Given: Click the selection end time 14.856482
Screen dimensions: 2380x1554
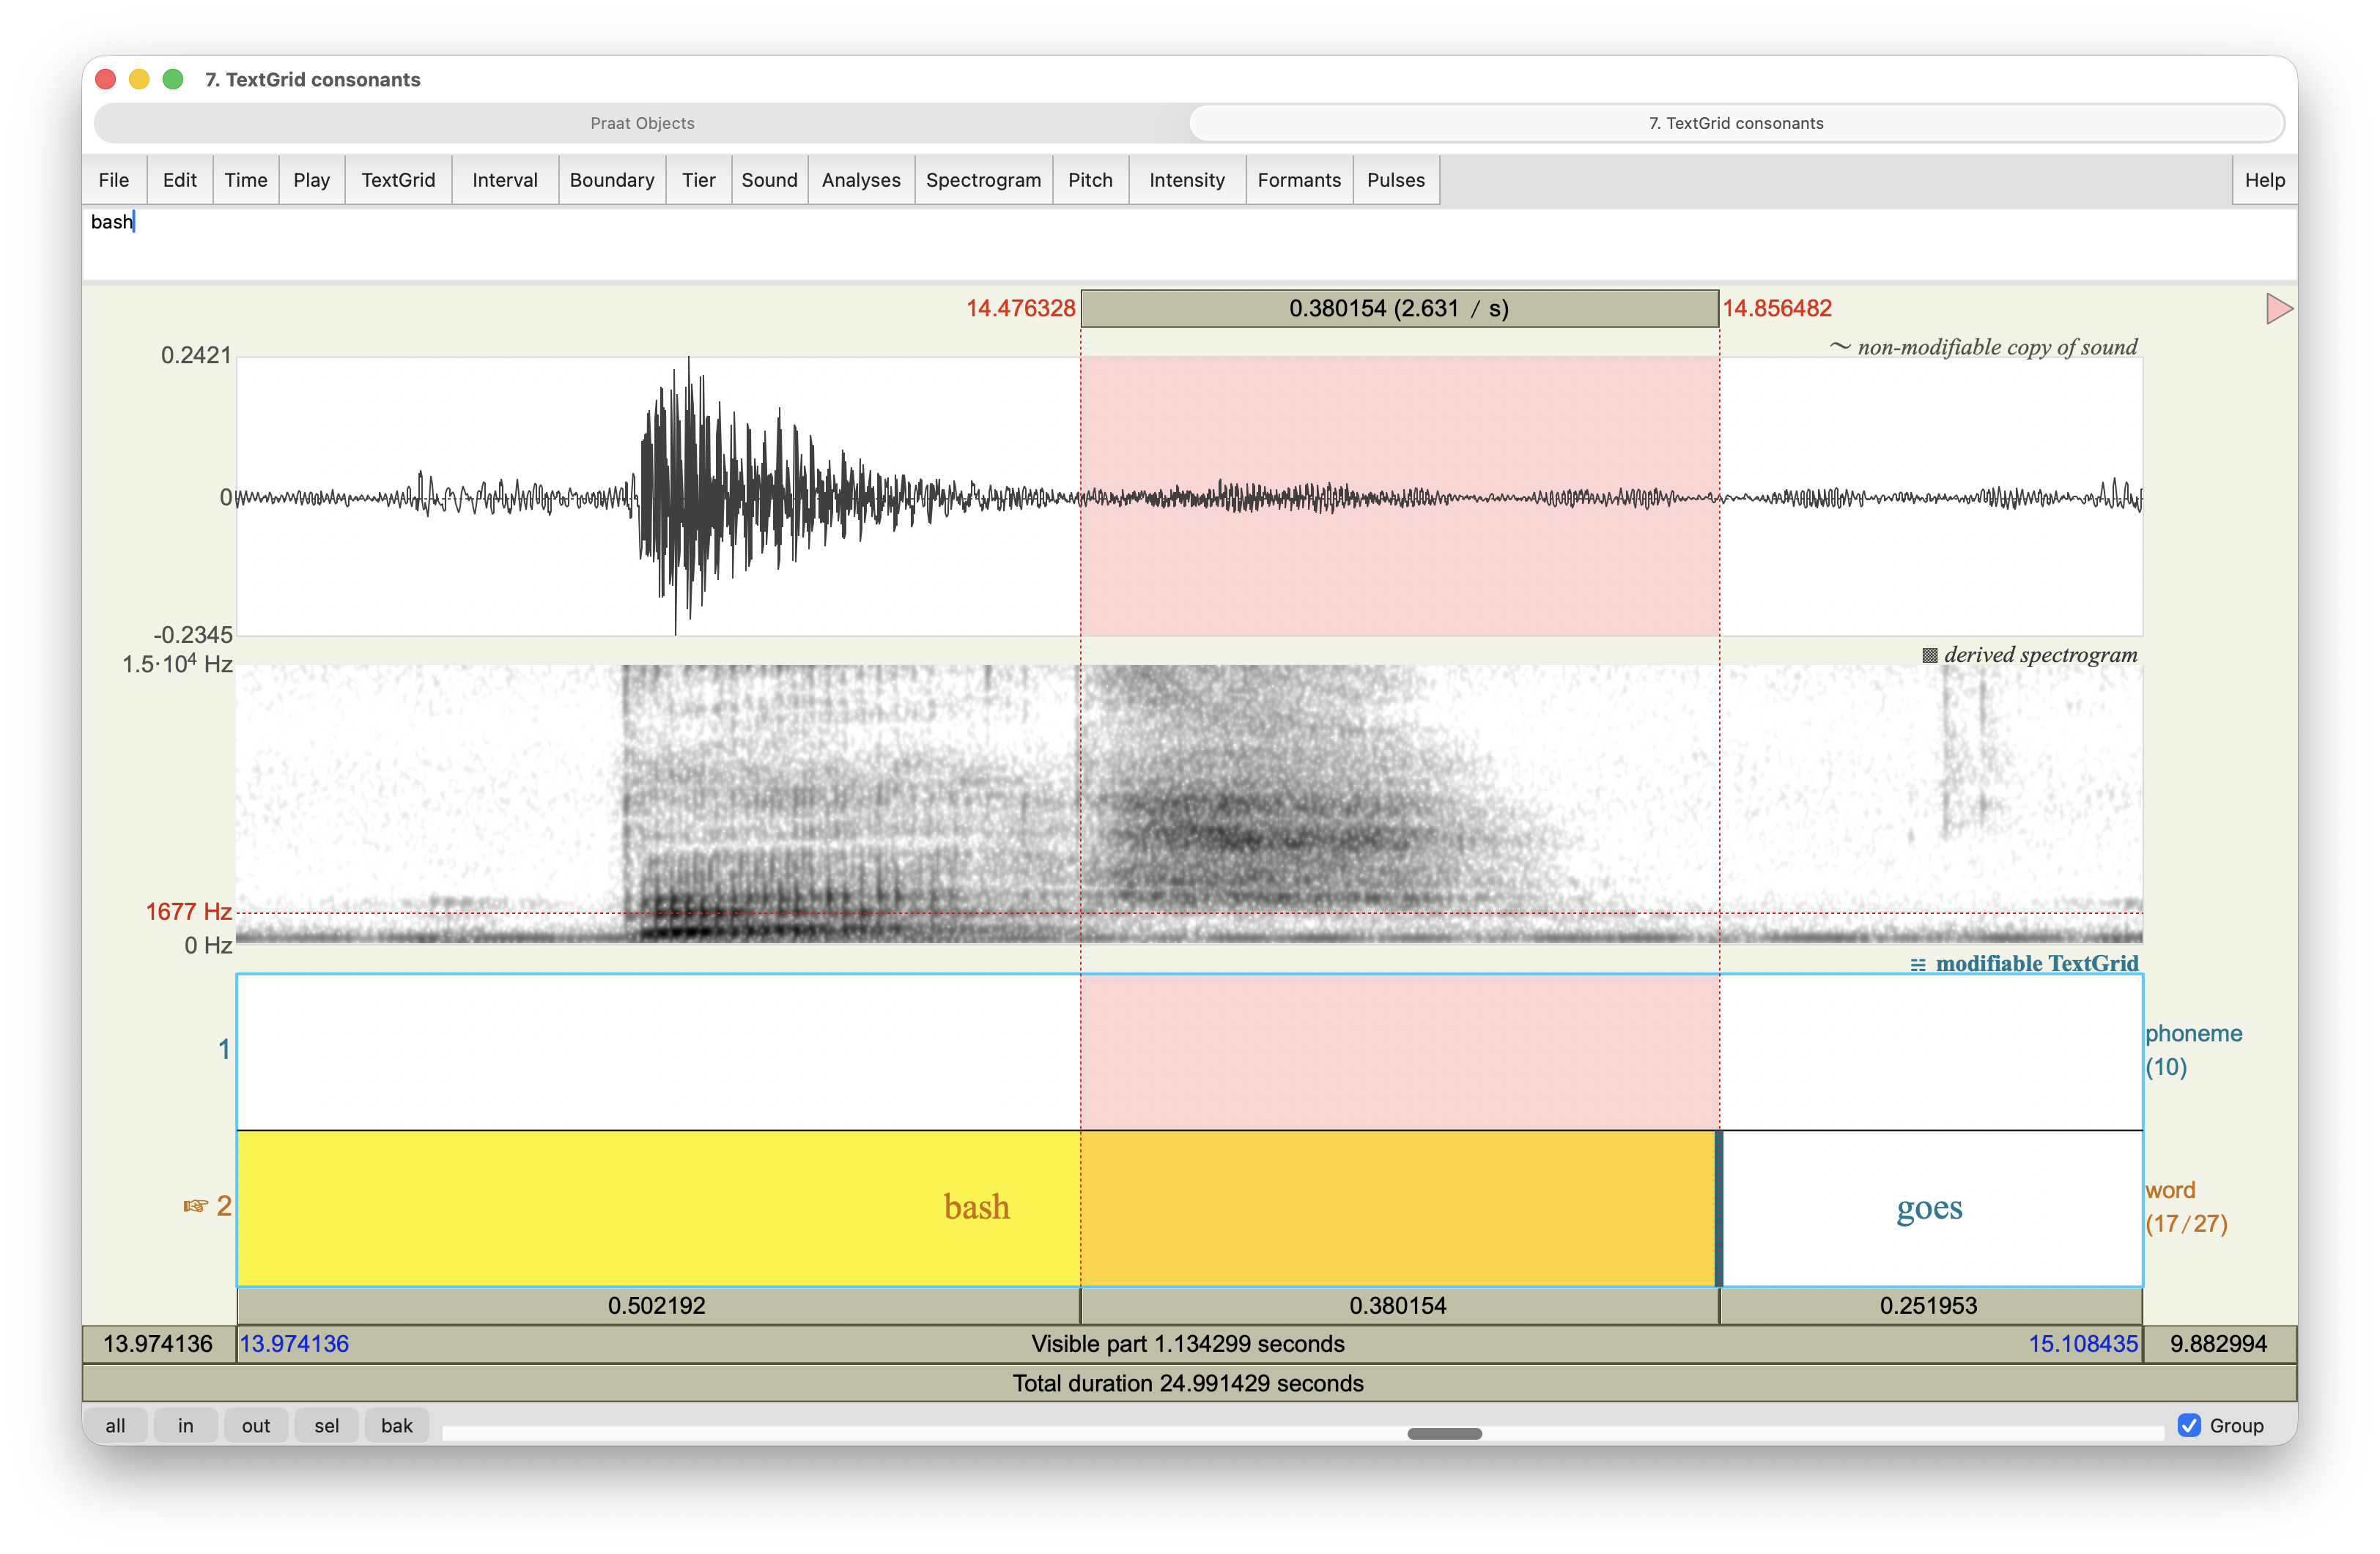Looking at the screenshot, I should [1777, 309].
